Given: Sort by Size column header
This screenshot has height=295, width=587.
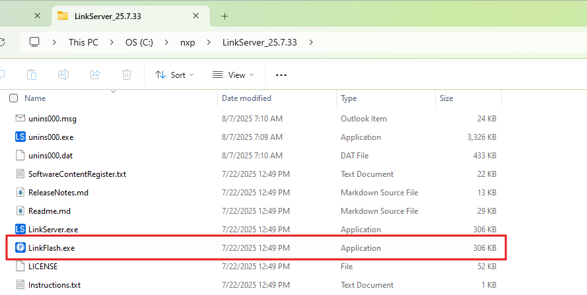Looking at the screenshot, I should (446, 98).
